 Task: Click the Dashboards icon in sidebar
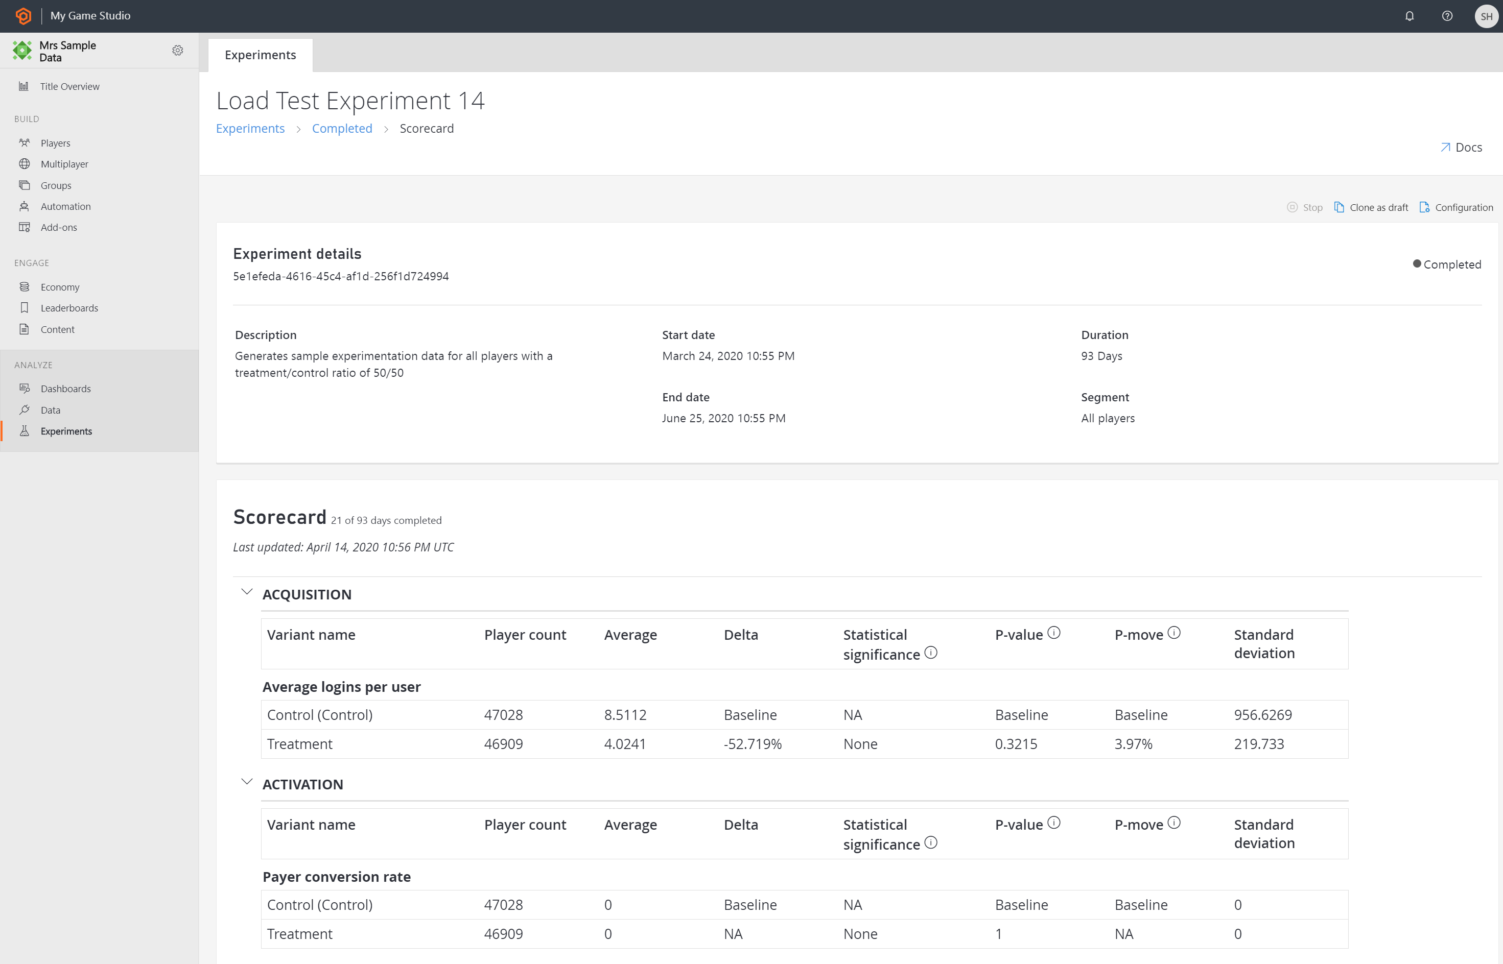pyautogui.click(x=24, y=388)
